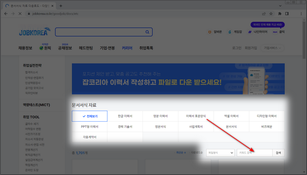
Task: Go back using the browser back arrow
Action: tap(6, 14)
